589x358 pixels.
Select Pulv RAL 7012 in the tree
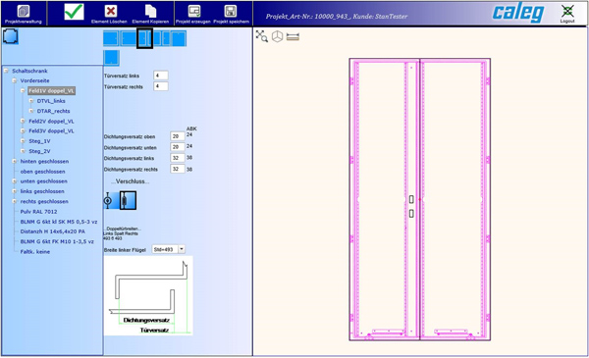click(x=38, y=212)
